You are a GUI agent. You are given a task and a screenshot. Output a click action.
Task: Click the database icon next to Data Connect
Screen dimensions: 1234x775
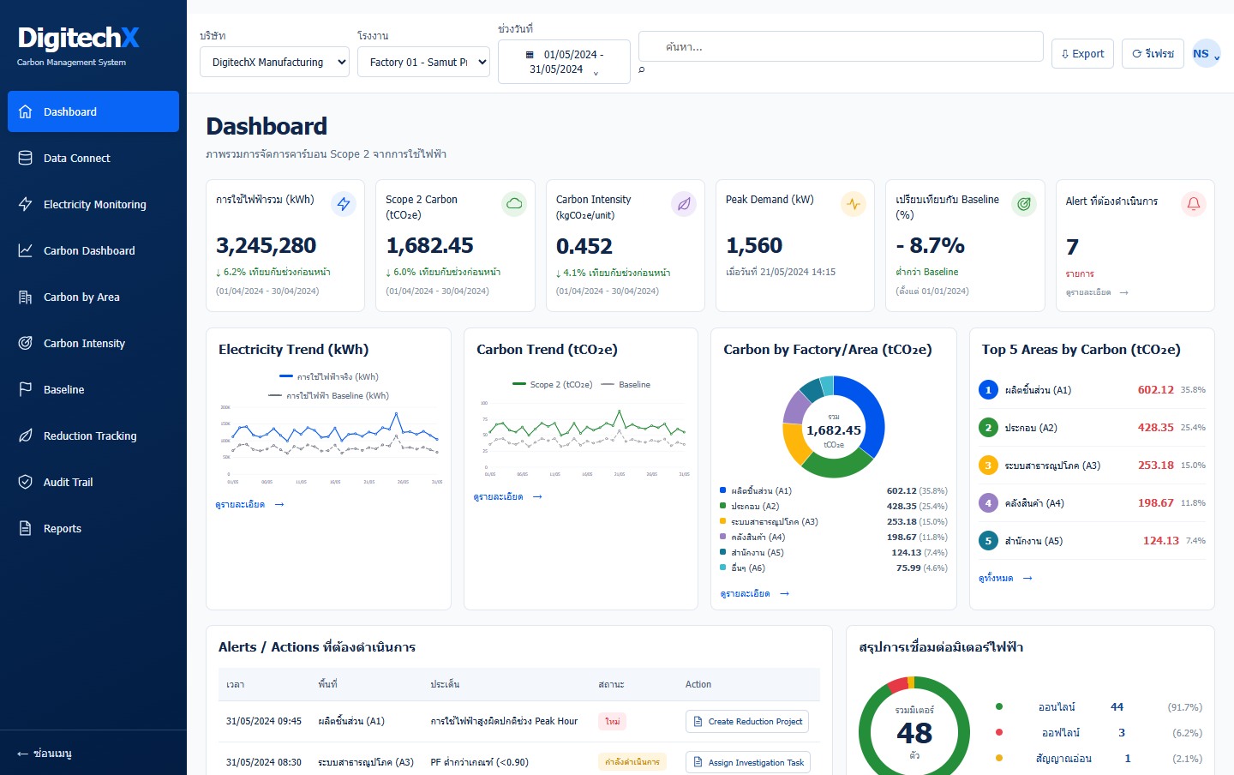click(x=26, y=158)
